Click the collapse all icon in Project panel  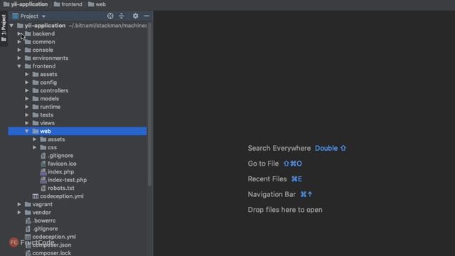pyautogui.click(x=122, y=16)
